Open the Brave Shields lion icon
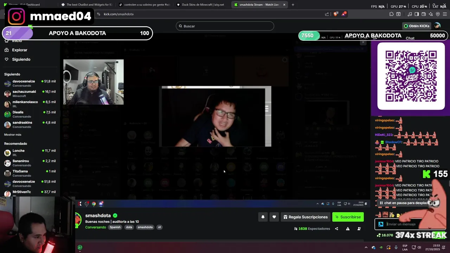 coord(335,14)
